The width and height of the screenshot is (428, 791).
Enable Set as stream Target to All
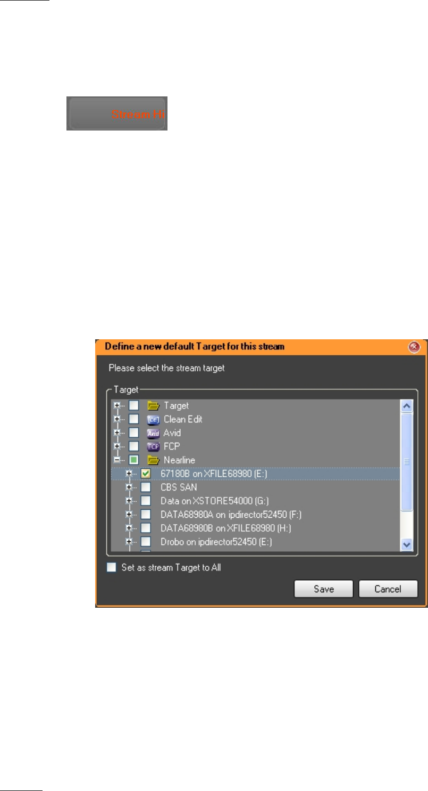(111, 567)
